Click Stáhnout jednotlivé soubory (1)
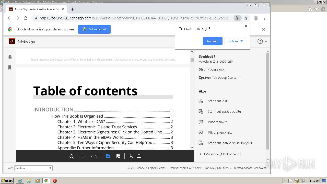Screen dimensions: 327x184 230,143
